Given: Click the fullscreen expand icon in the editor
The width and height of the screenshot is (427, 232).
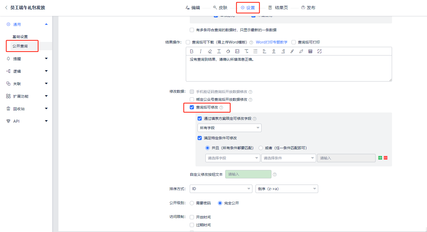Looking at the screenshot, I should click(319, 51).
